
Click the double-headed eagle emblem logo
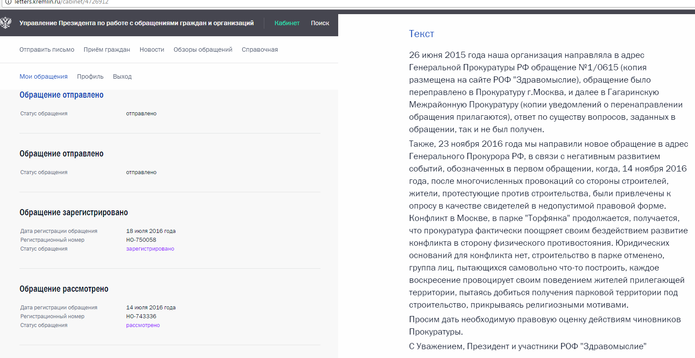[x=5, y=23]
